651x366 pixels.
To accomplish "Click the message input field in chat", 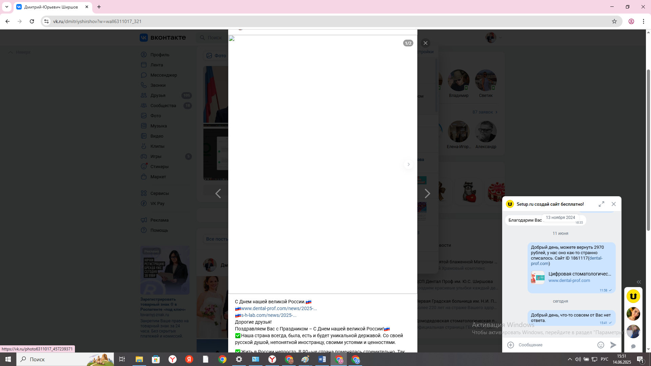I will tap(555, 345).
